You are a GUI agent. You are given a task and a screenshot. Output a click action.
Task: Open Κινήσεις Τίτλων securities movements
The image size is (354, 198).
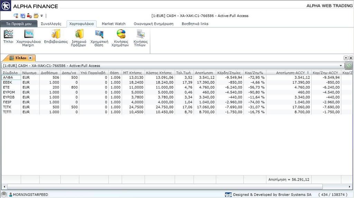[140, 38]
